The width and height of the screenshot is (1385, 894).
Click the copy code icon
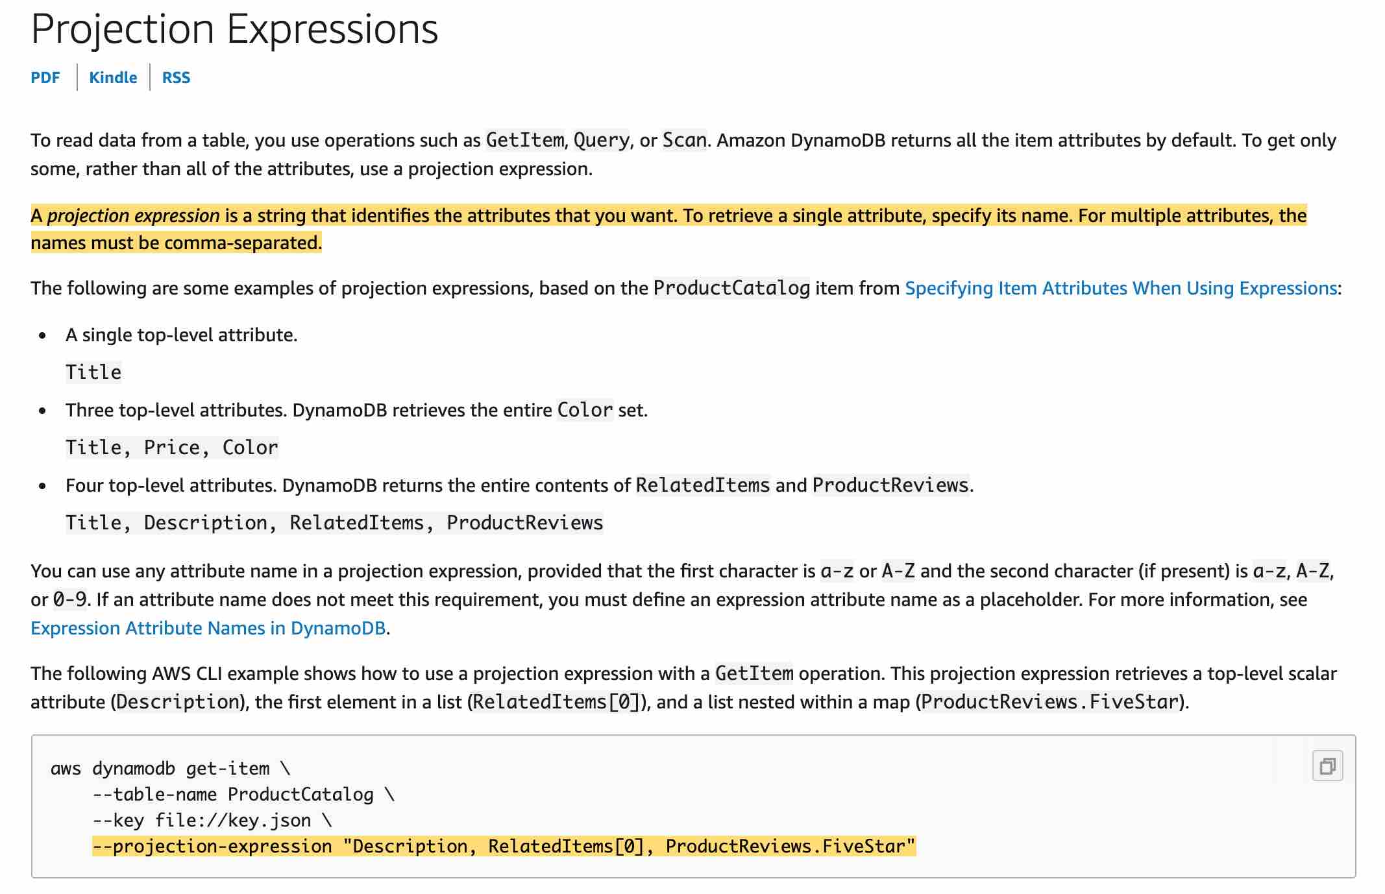tap(1327, 766)
